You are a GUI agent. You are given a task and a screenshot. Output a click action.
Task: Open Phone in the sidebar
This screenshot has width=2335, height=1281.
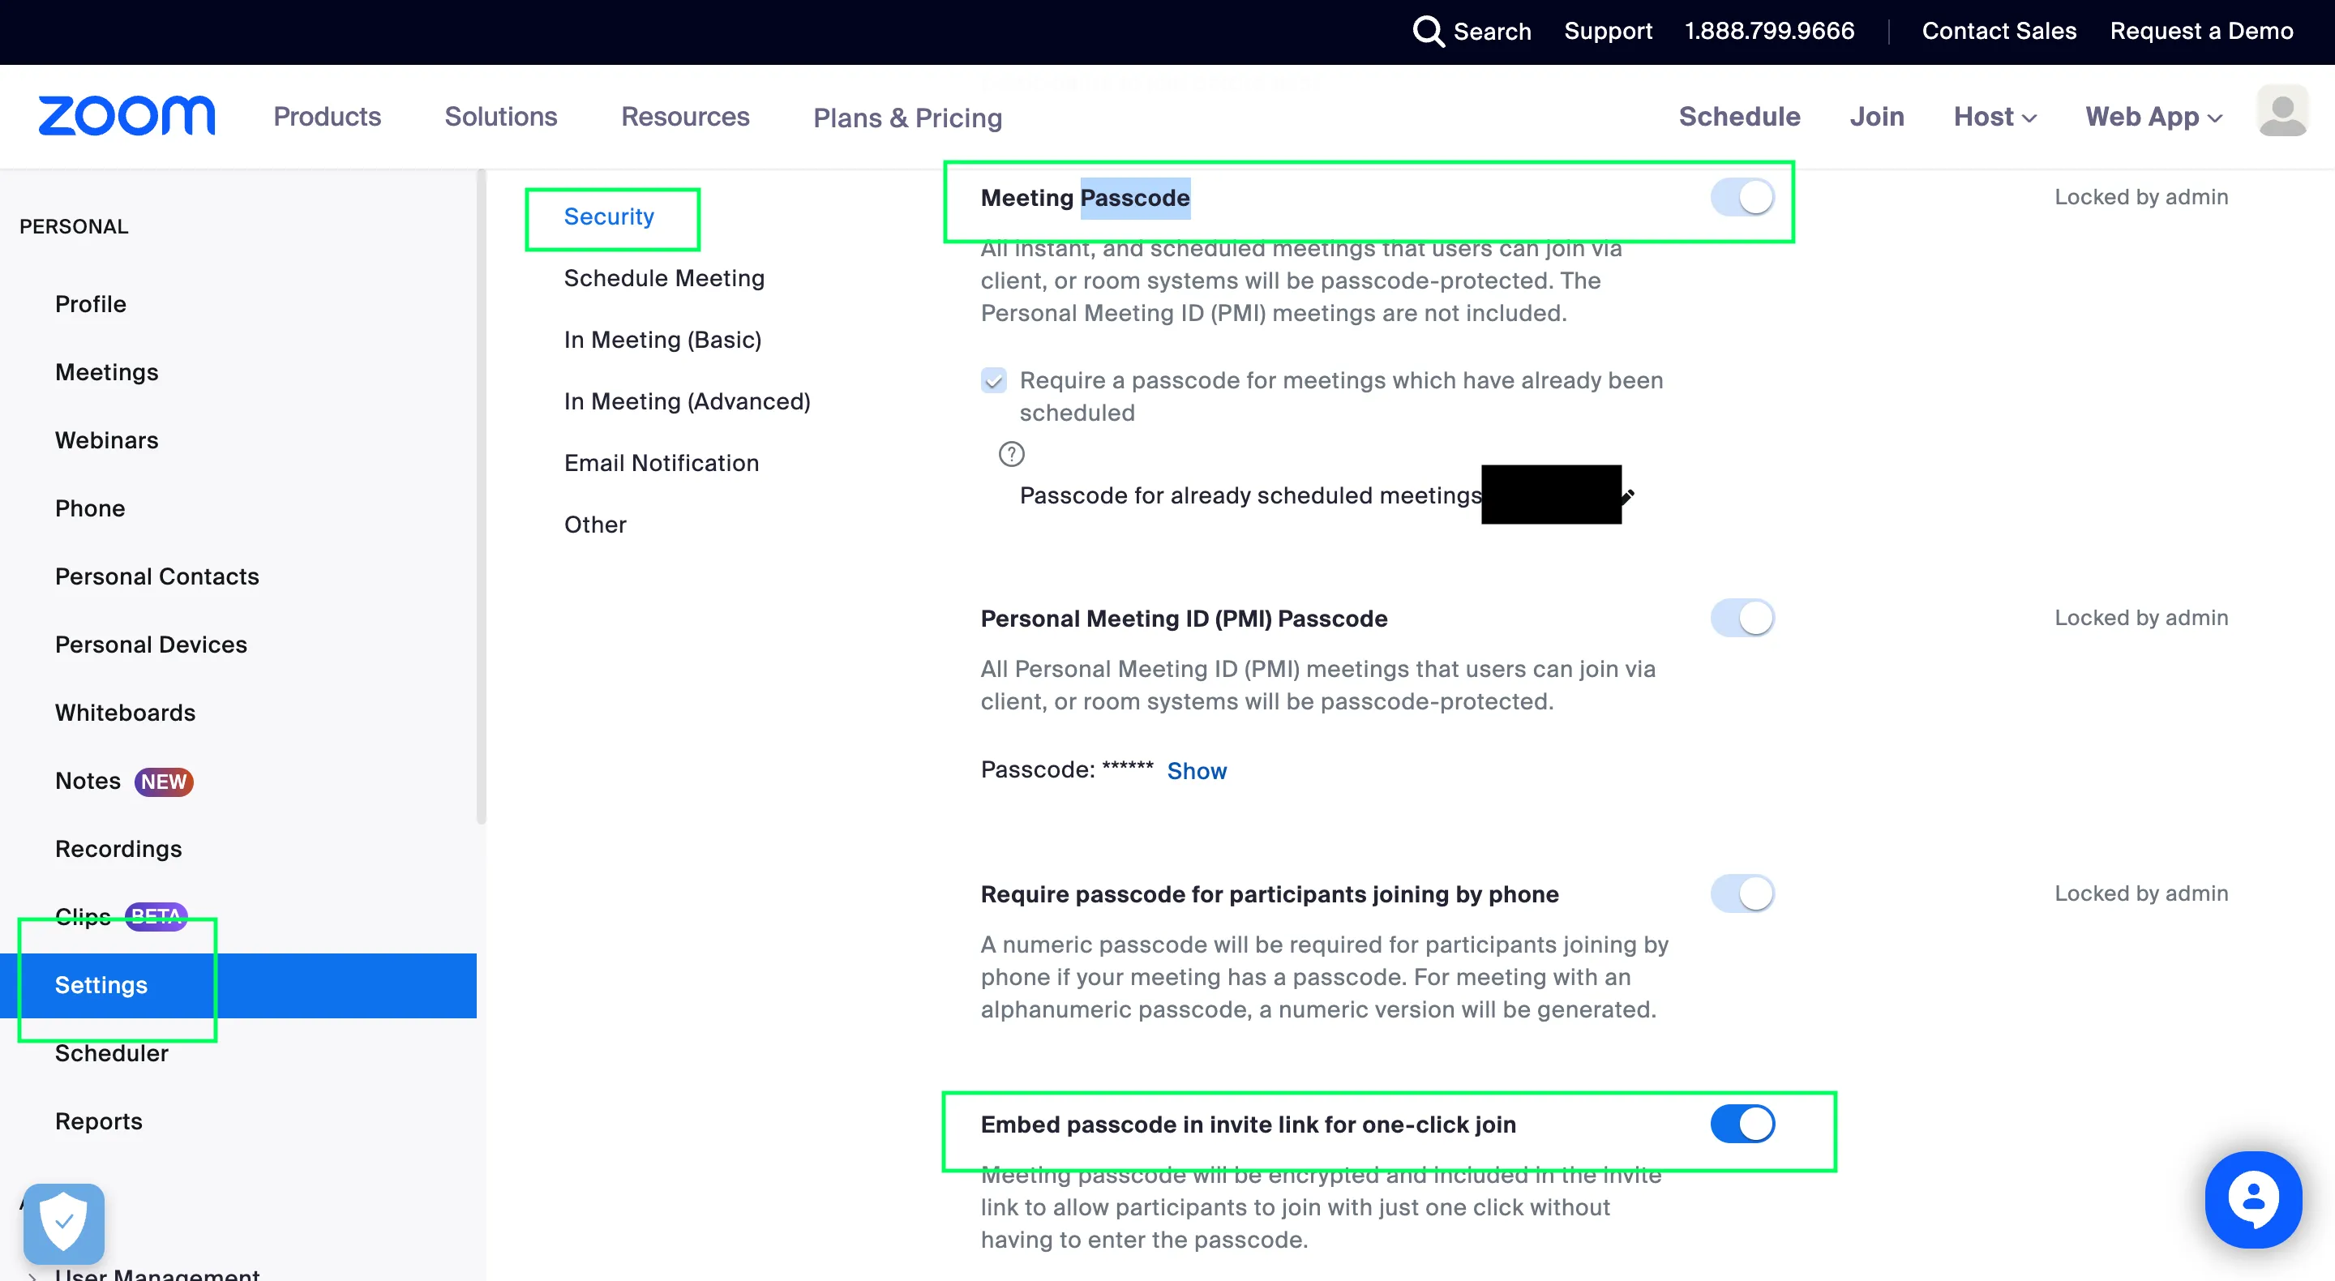(90, 508)
